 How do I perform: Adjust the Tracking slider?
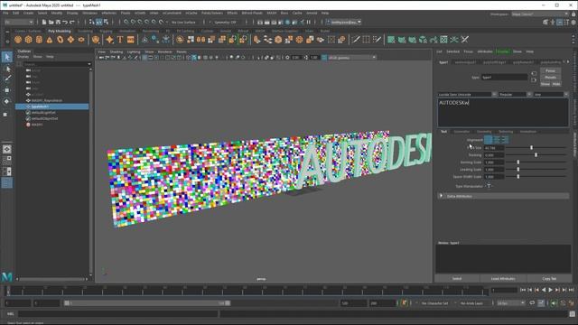coord(536,154)
